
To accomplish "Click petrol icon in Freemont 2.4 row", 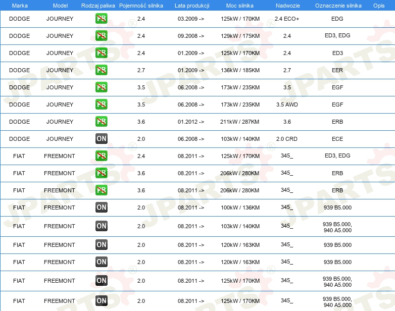I will pyautogui.click(x=101, y=155).
